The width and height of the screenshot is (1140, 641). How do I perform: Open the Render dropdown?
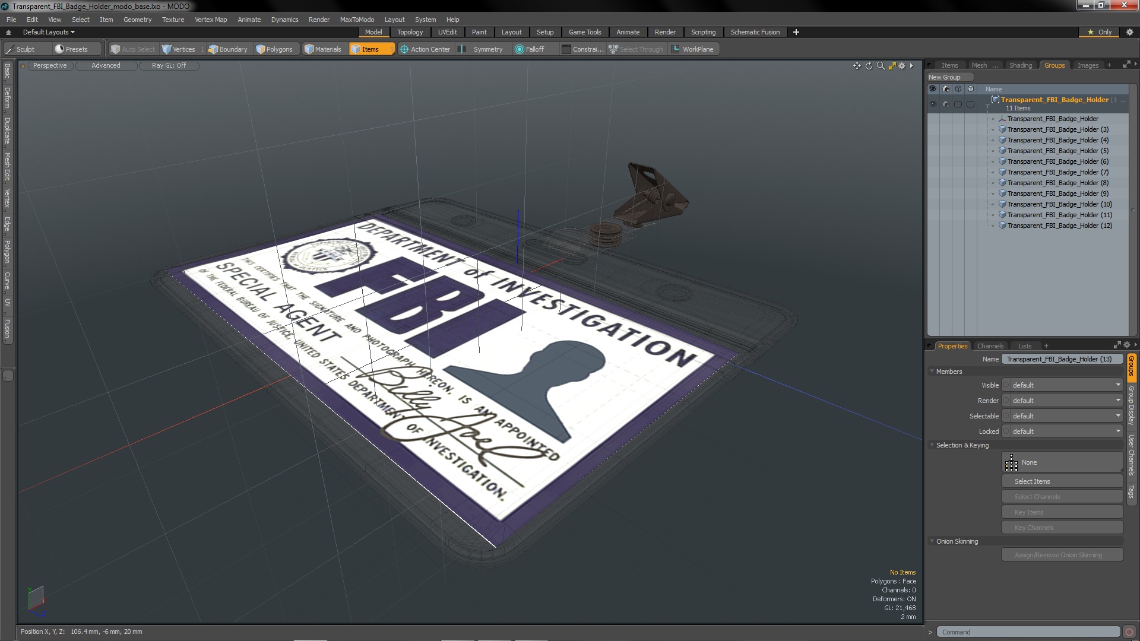click(1062, 401)
